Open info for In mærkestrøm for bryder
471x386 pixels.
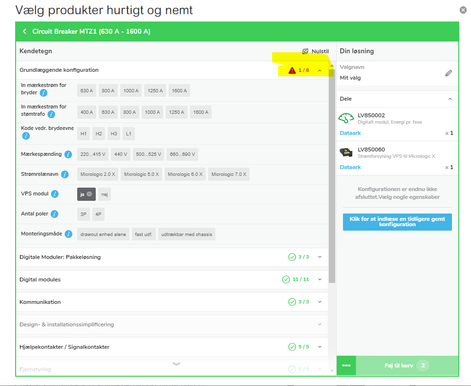43,93
